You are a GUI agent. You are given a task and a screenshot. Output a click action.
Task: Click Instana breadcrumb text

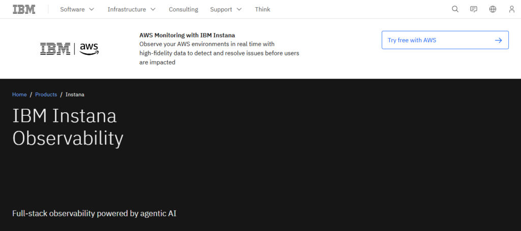[x=75, y=94]
